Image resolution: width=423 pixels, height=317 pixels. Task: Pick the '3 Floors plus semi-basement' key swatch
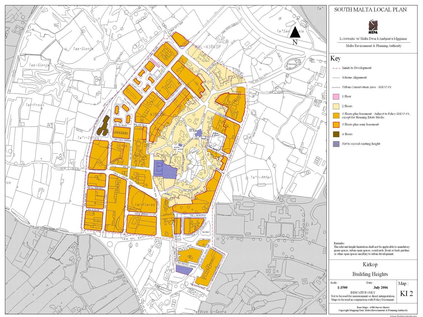[336, 125]
